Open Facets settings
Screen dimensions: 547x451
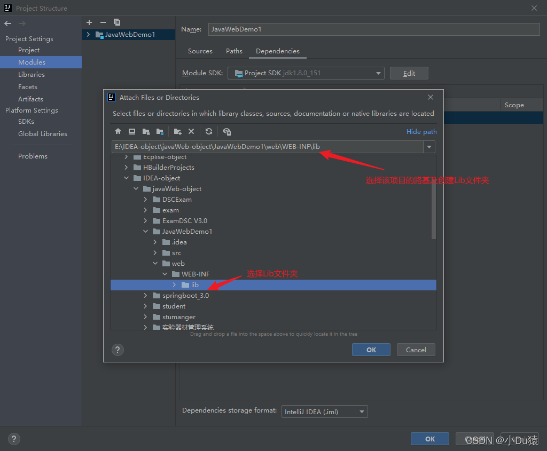click(28, 87)
